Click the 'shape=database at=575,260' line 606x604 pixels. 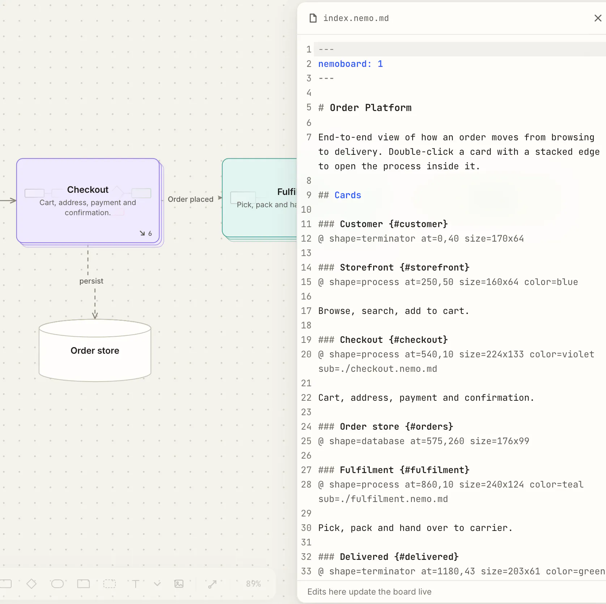[423, 441]
